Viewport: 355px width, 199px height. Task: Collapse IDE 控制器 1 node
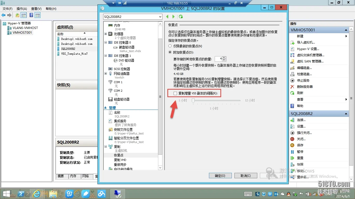tap(106, 56)
